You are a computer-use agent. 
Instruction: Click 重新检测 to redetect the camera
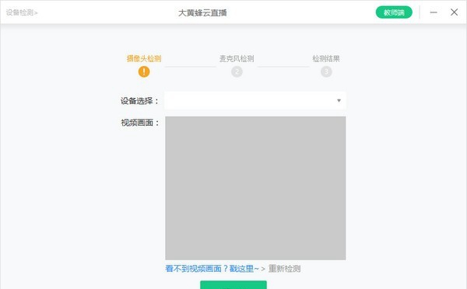coord(284,269)
